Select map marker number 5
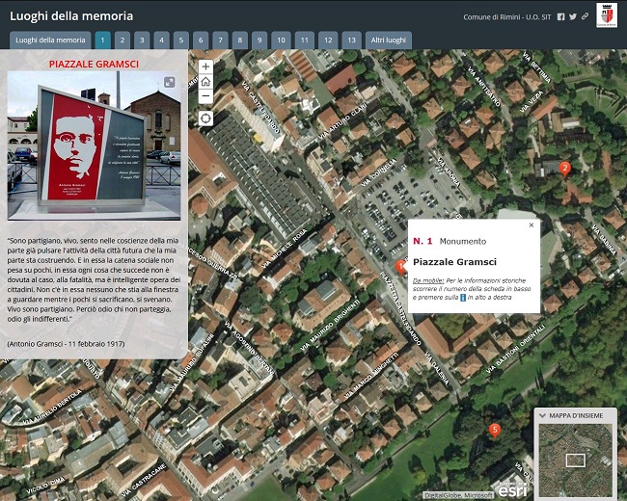The height and width of the screenshot is (501, 627). (495, 430)
